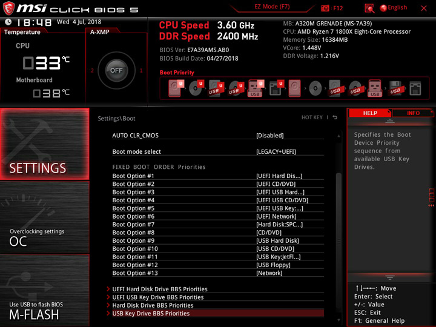Select the Boot Option #13 row

218,272
